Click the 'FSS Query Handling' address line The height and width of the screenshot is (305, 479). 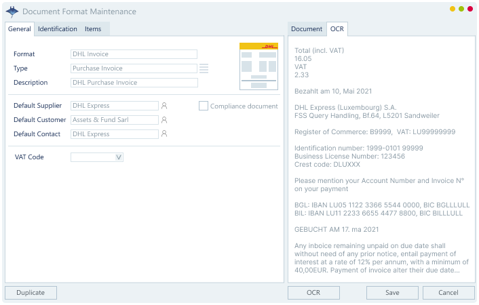367,115
